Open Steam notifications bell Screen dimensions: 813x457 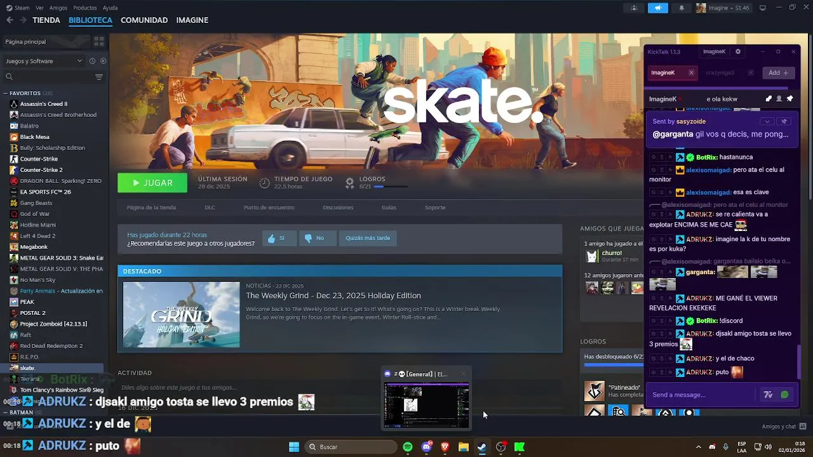[682, 8]
